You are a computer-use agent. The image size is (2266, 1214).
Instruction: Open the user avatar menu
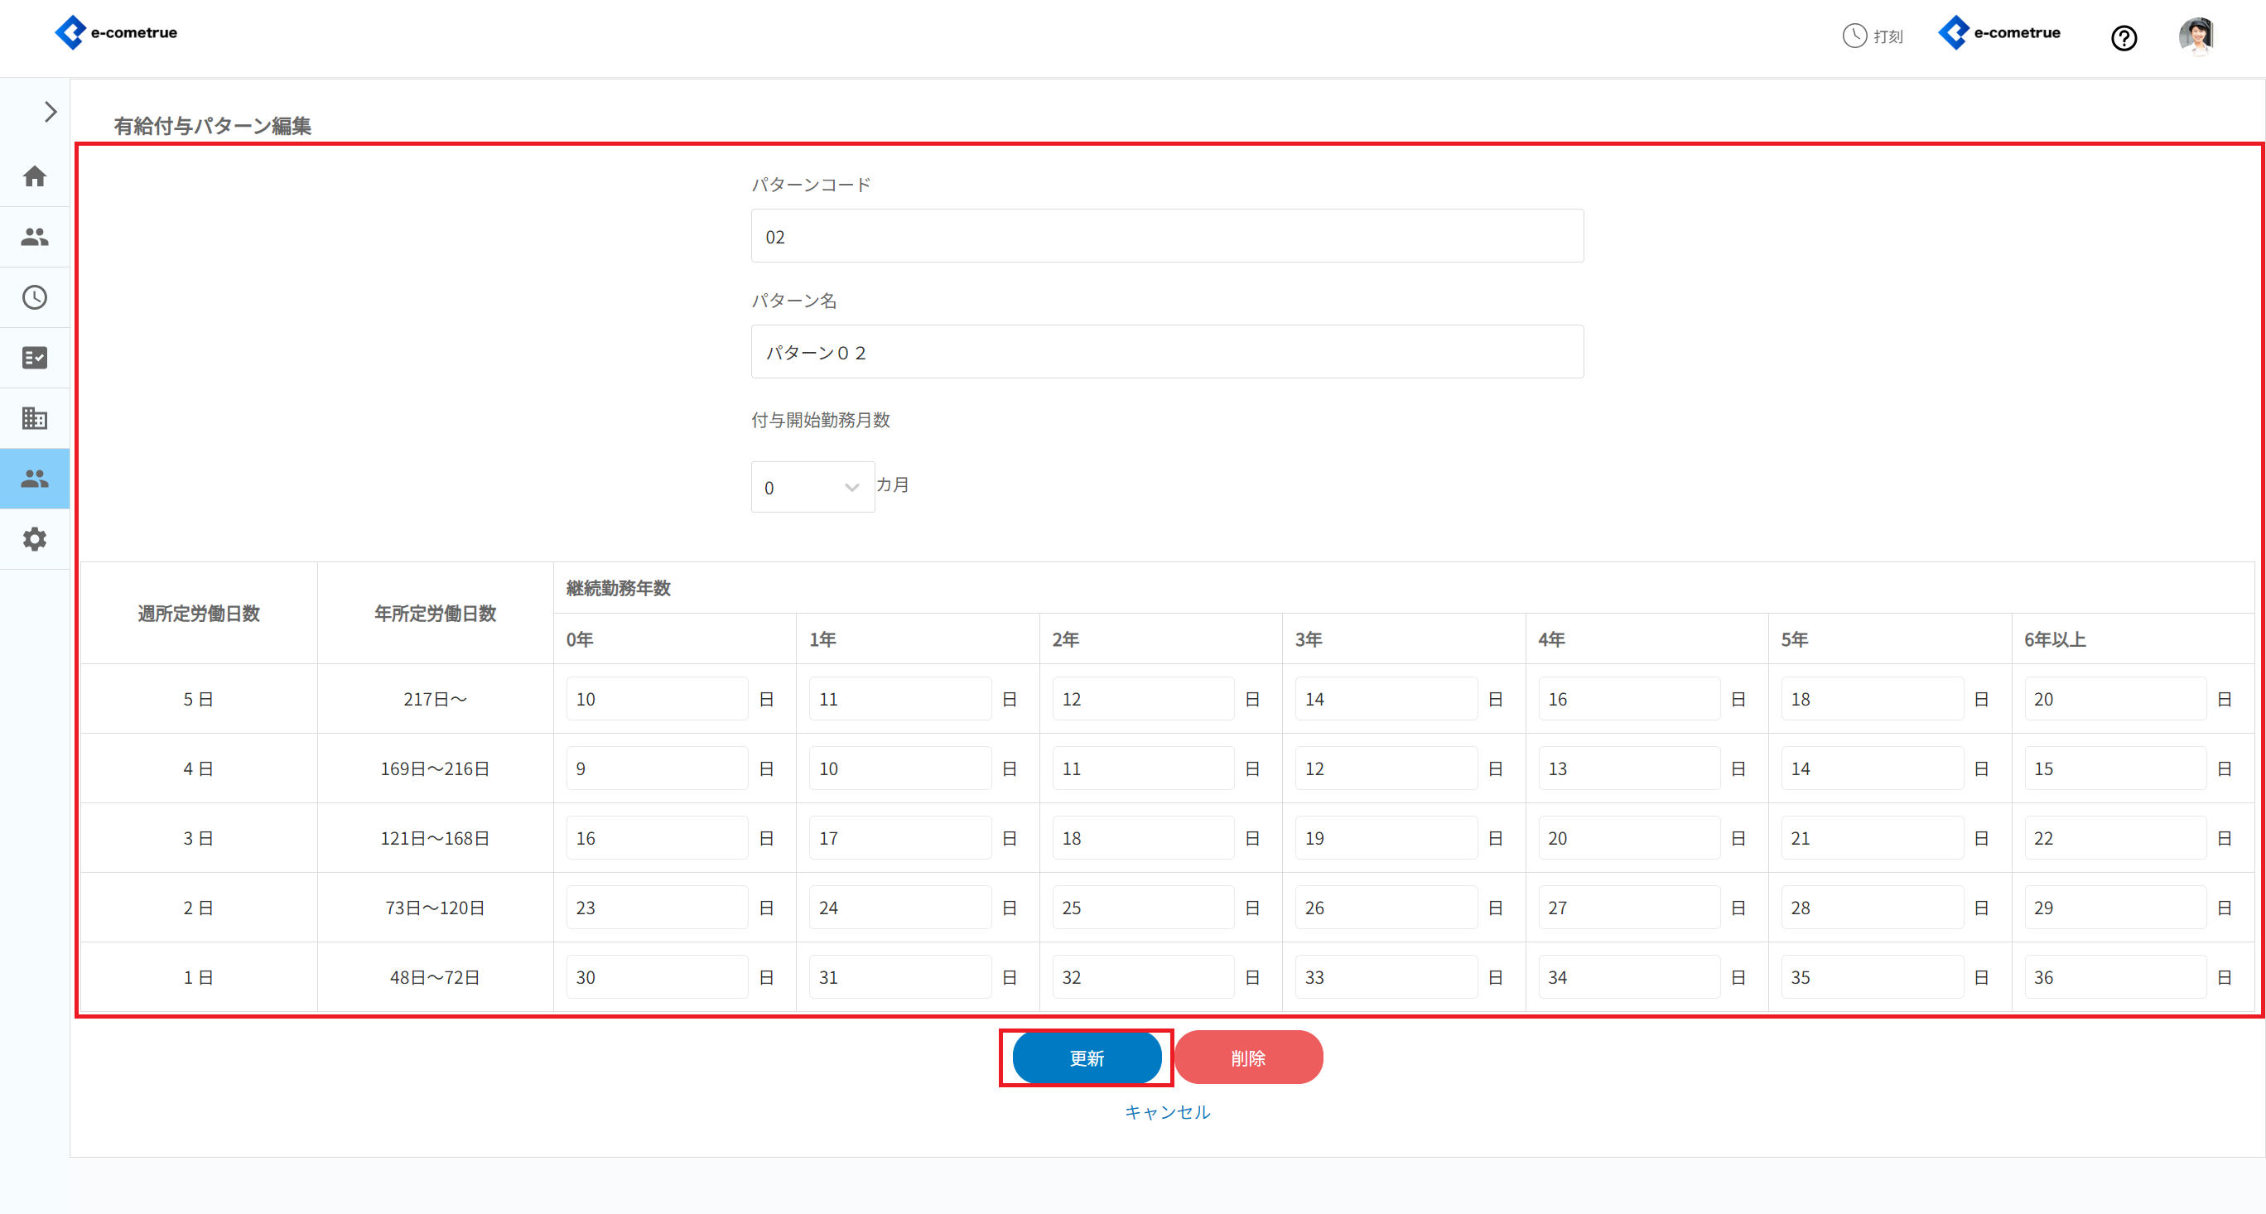(x=2196, y=36)
